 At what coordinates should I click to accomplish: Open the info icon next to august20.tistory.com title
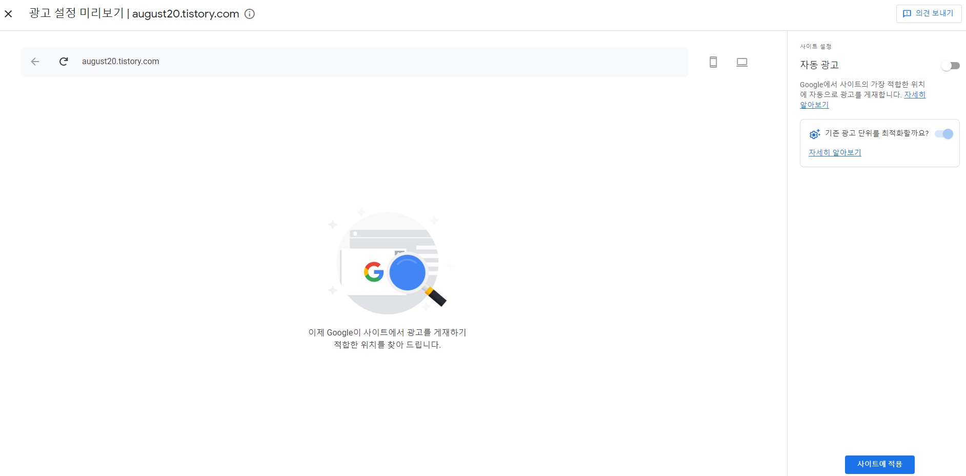tap(250, 14)
